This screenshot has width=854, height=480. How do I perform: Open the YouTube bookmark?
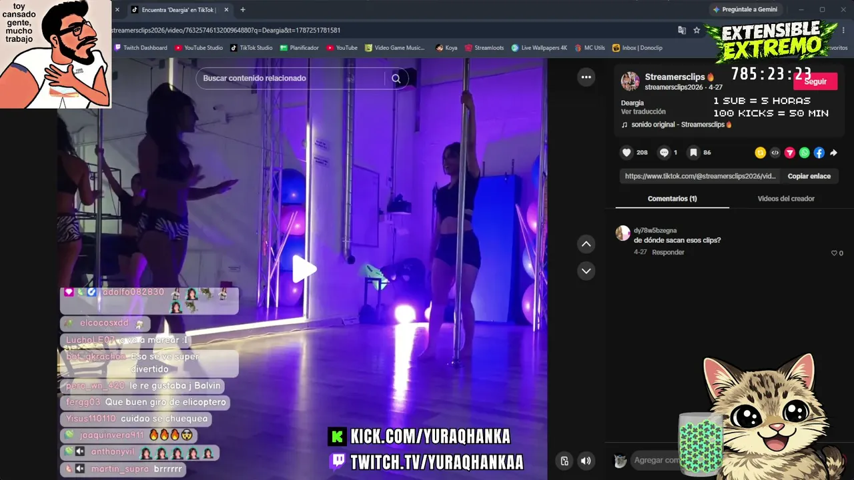[x=342, y=48]
